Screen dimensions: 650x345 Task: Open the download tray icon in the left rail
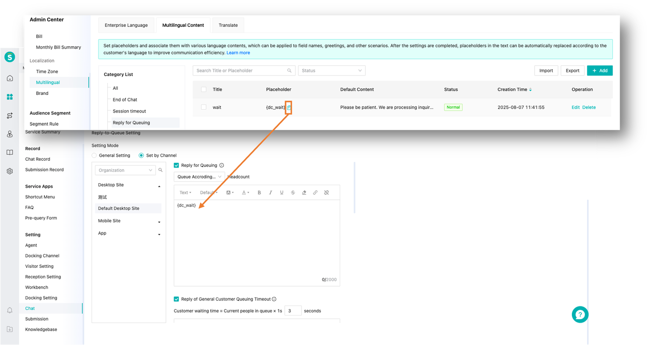[x=10, y=329]
